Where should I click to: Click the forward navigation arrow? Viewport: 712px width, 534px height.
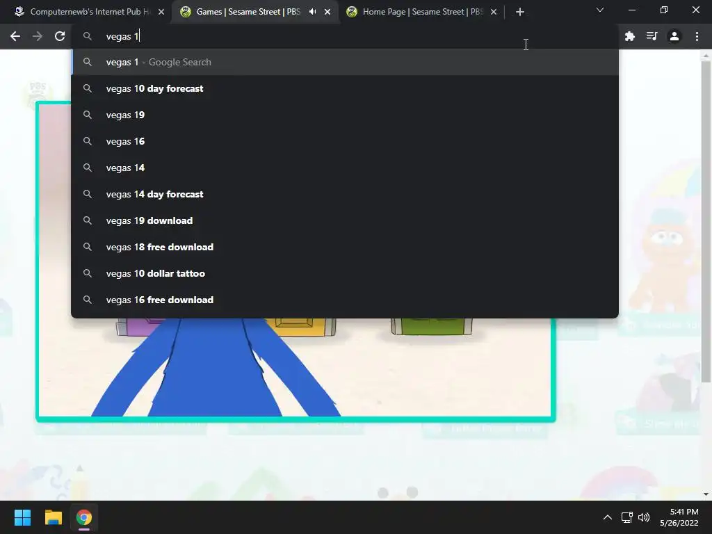pos(38,36)
